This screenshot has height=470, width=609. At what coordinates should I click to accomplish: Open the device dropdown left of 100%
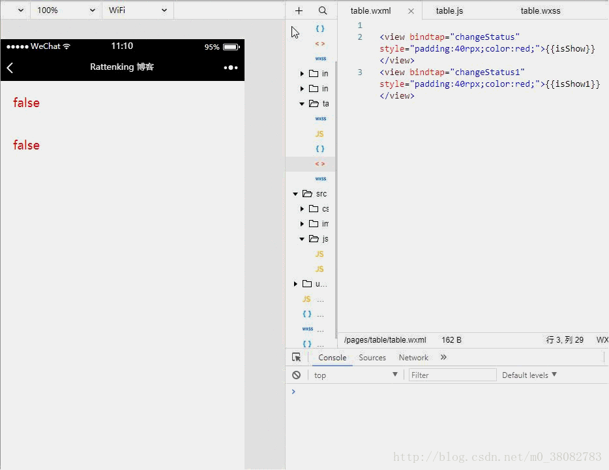point(21,10)
